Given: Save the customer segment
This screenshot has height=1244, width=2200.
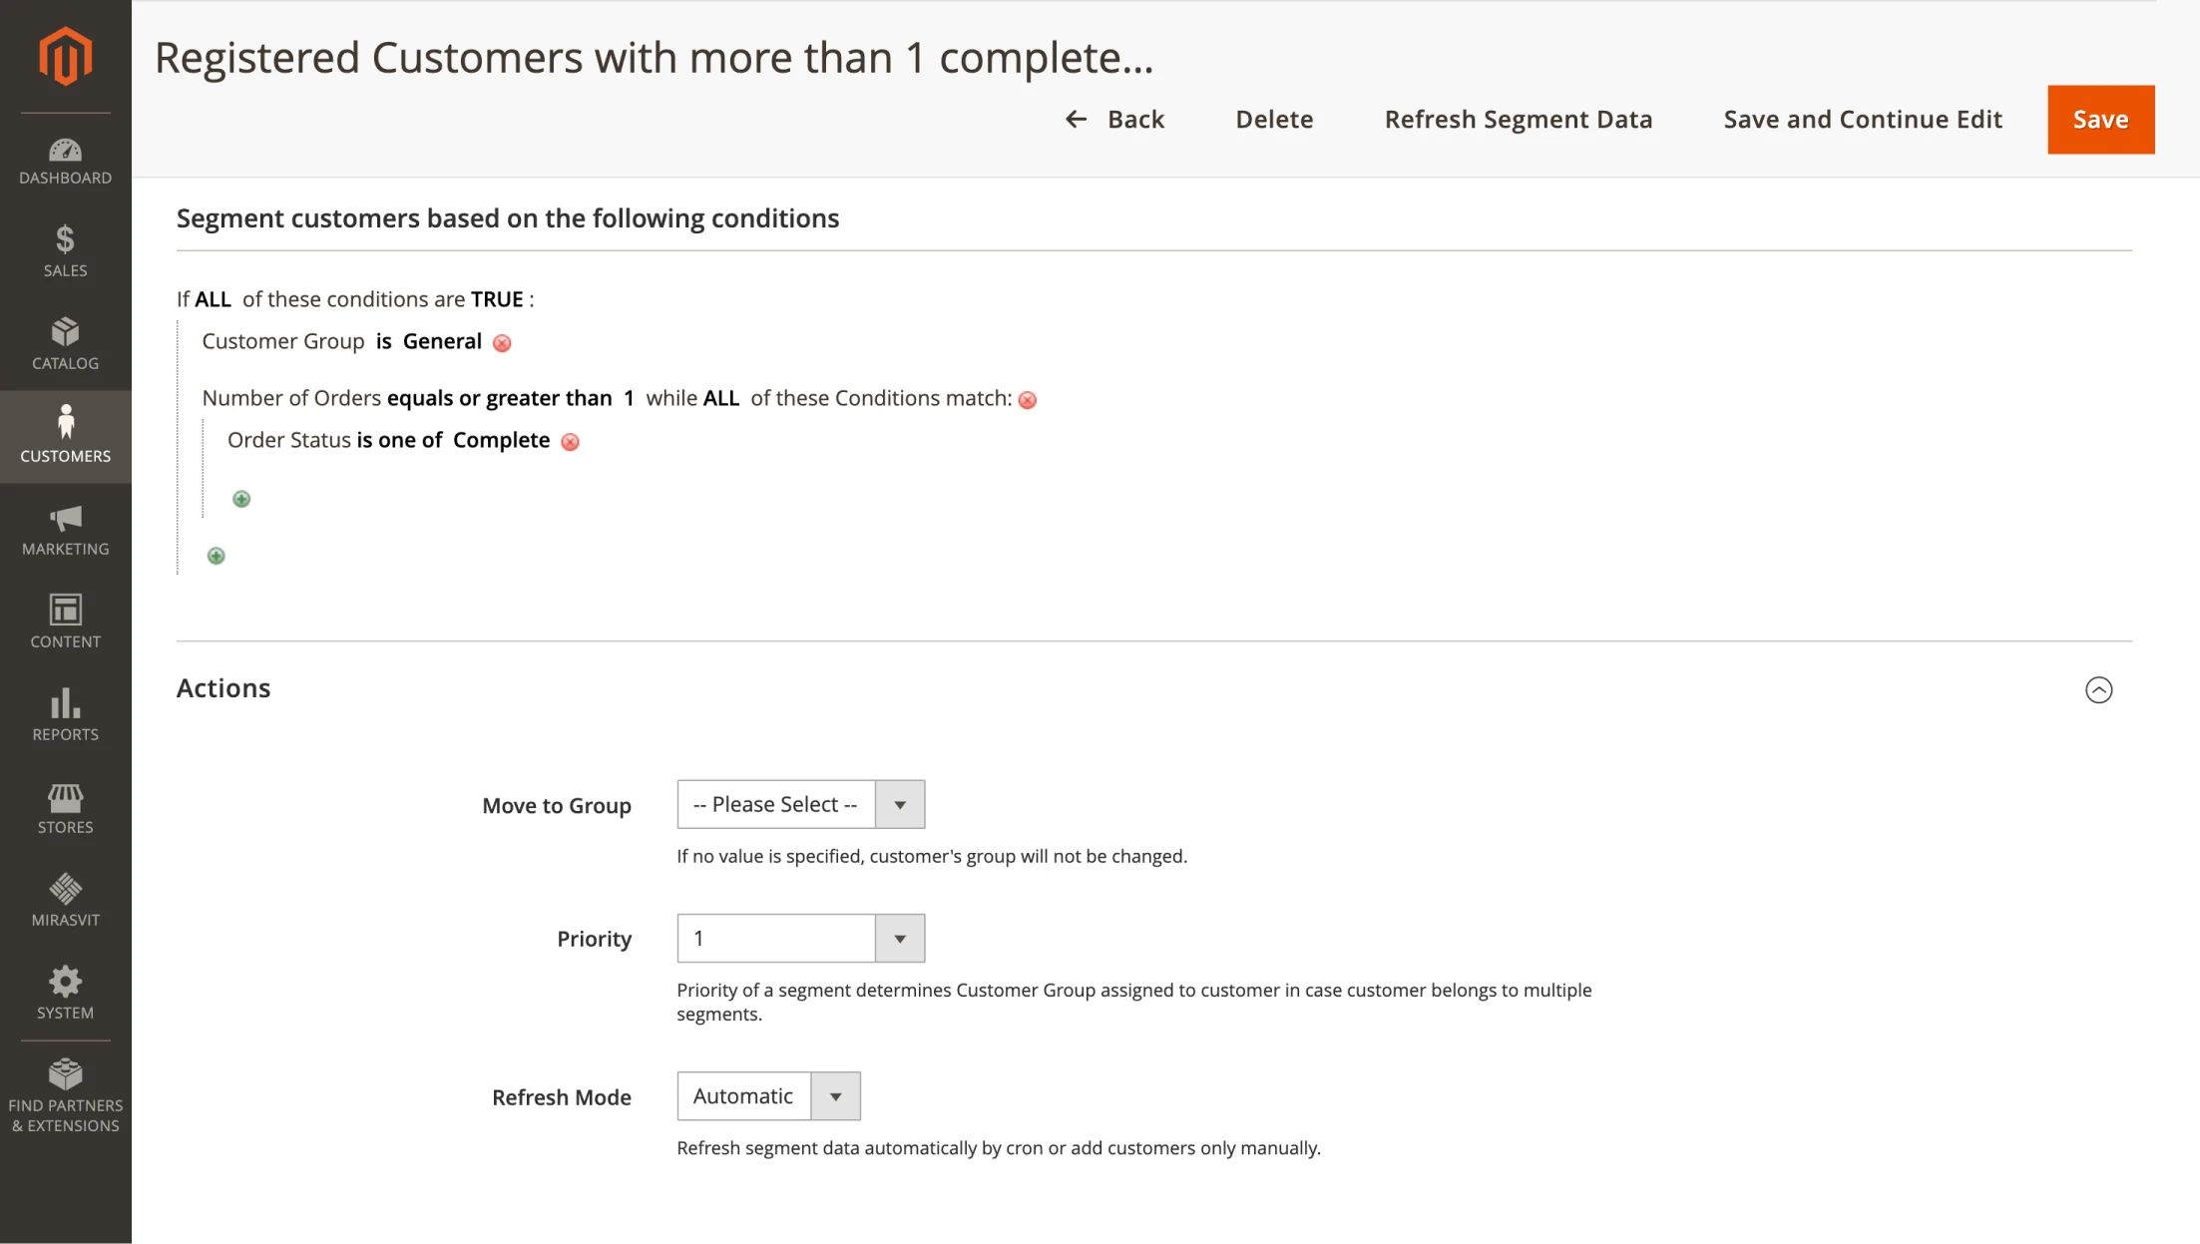Looking at the screenshot, I should [2099, 119].
